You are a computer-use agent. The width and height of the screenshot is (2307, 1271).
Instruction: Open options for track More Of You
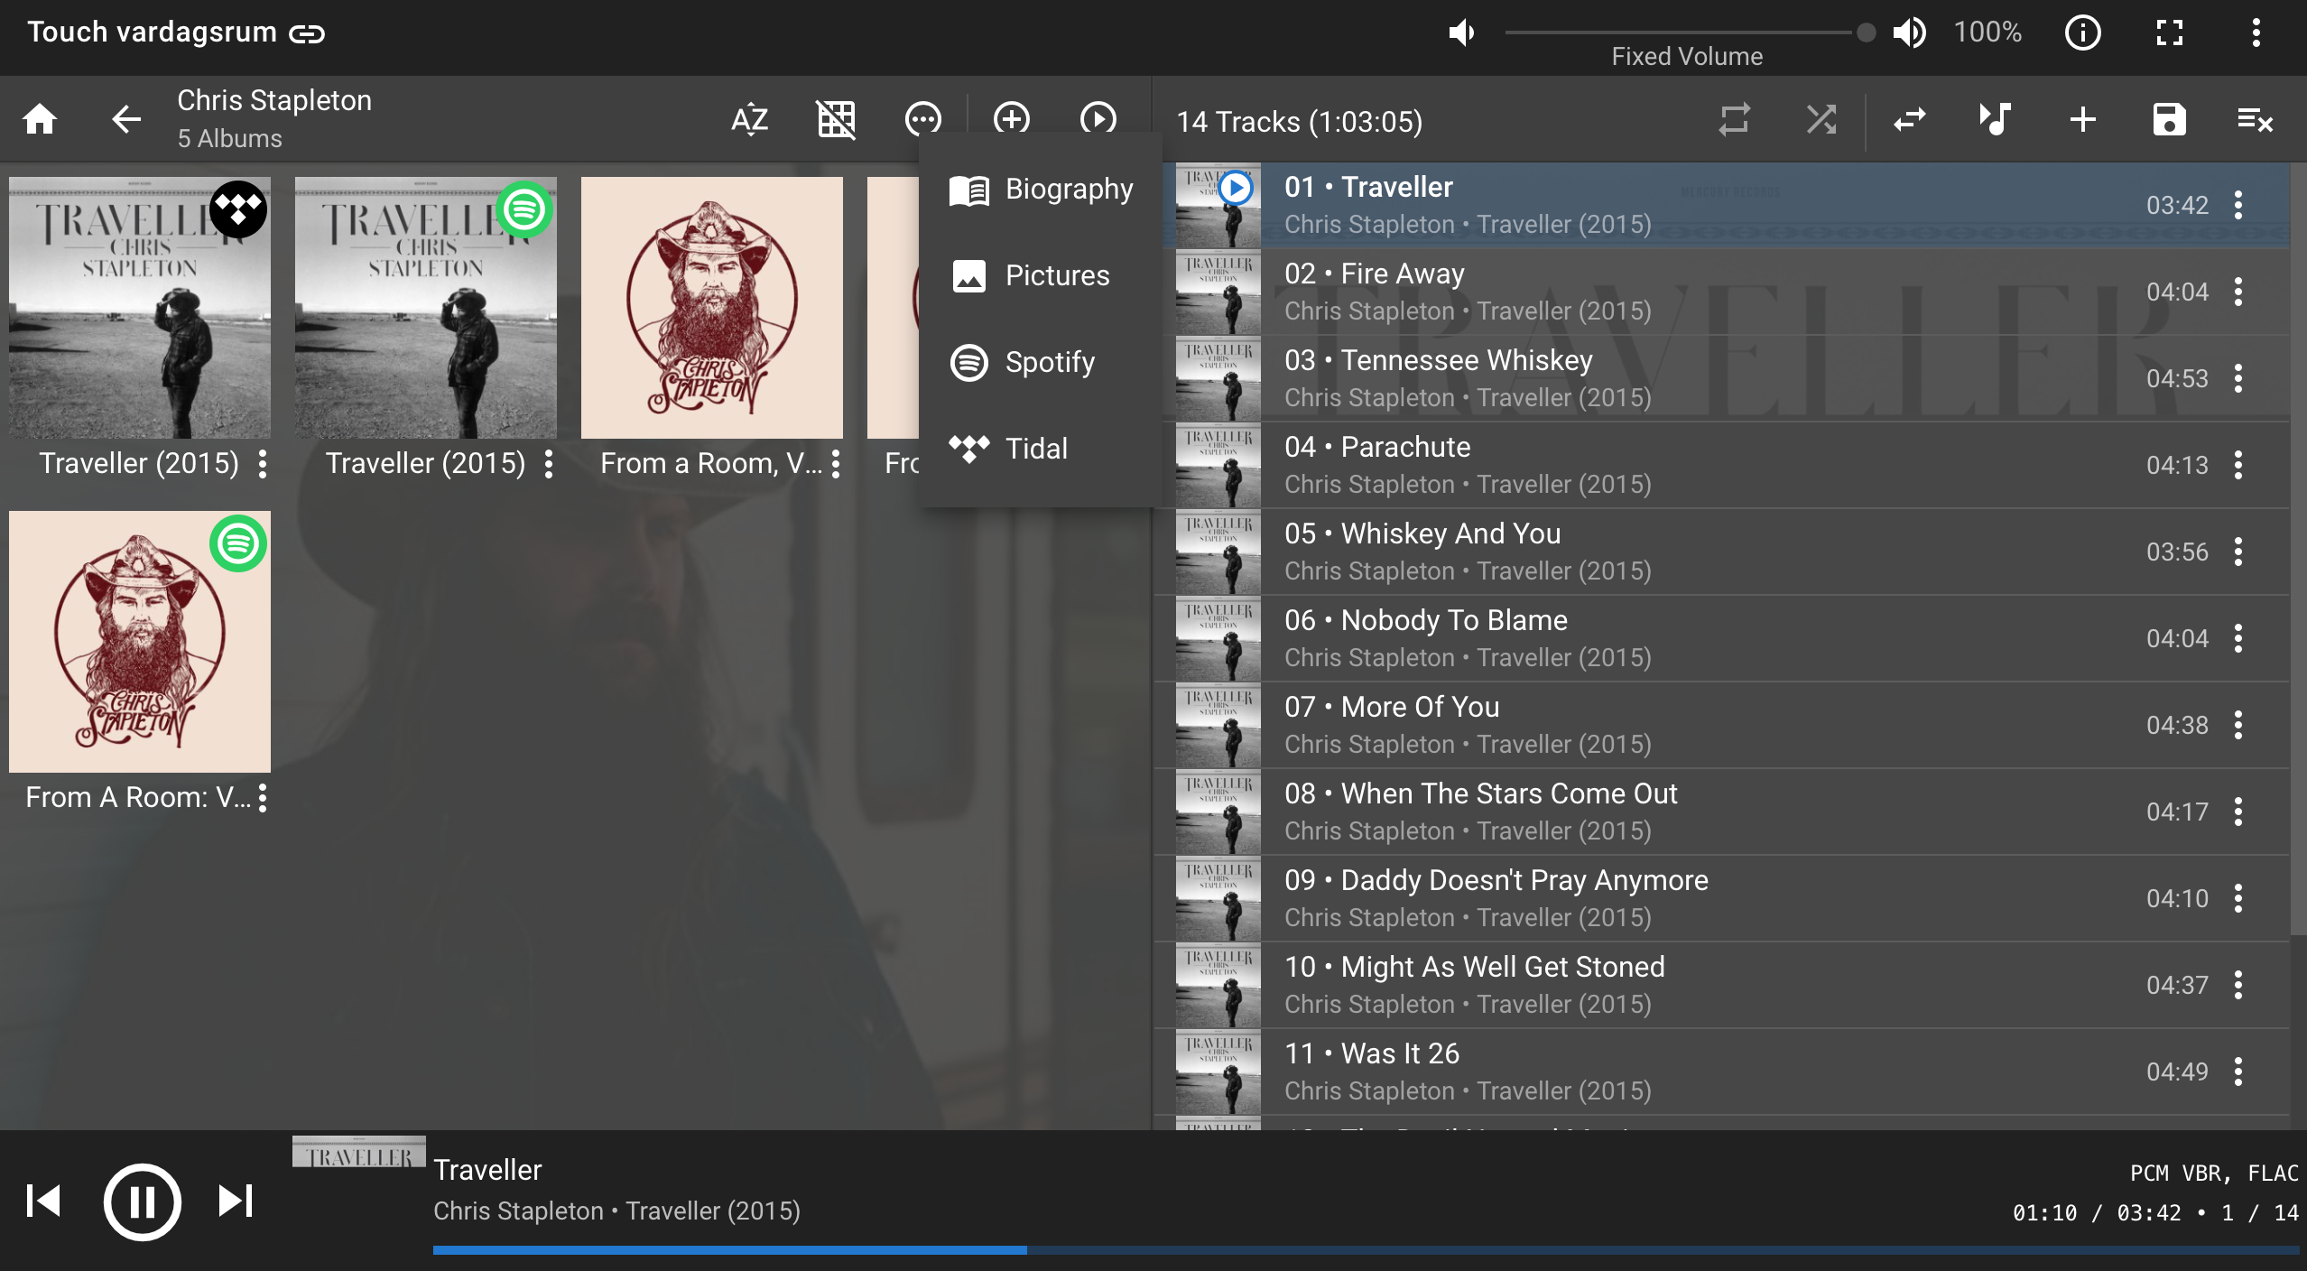coord(2238,726)
